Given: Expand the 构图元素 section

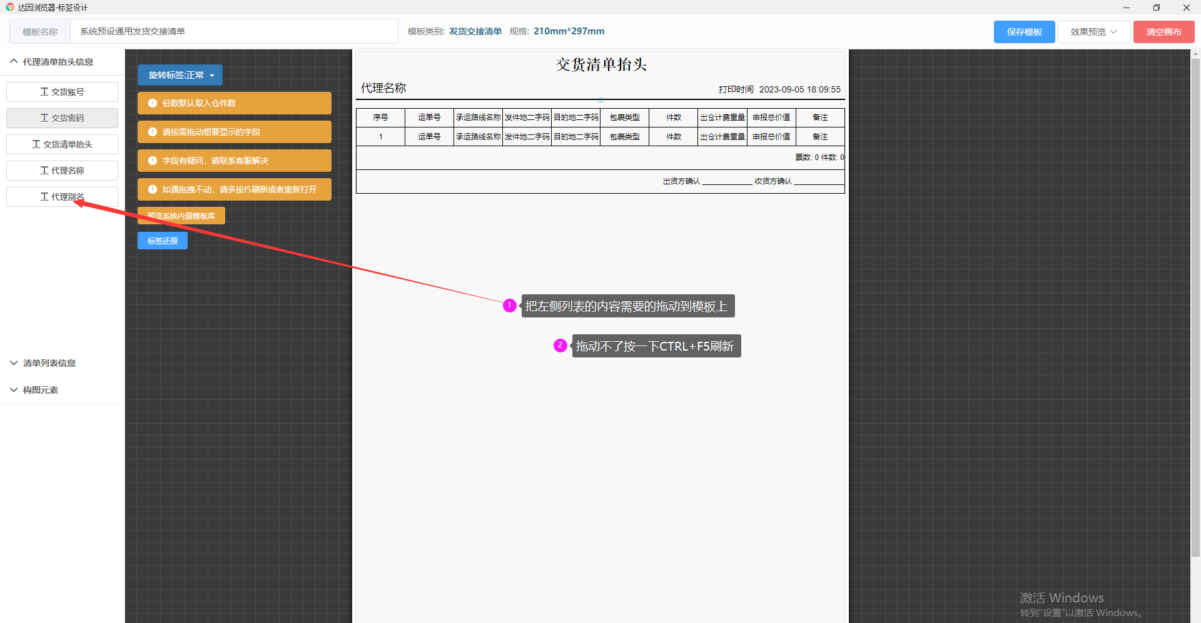Looking at the screenshot, I should tap(14, 390).
